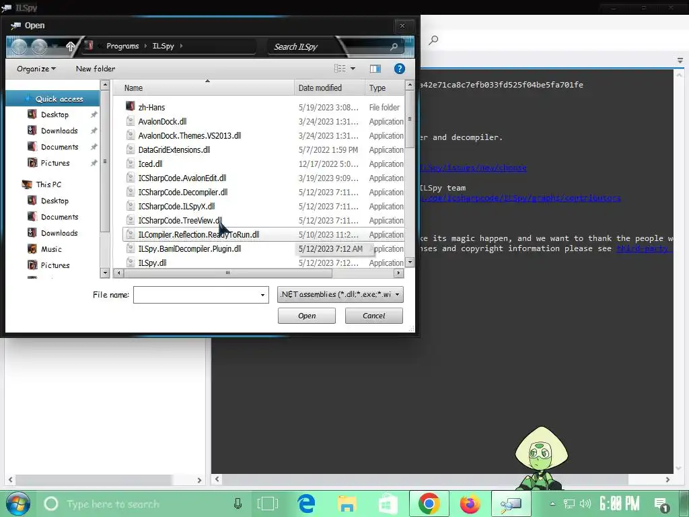
Task: Click the ILSpy breadcrumb segment
Action: pos(163,46)
